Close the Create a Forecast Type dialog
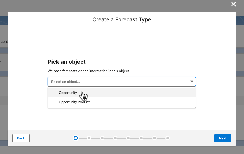This screenshot has width=244, height=154. coord(233,4)
